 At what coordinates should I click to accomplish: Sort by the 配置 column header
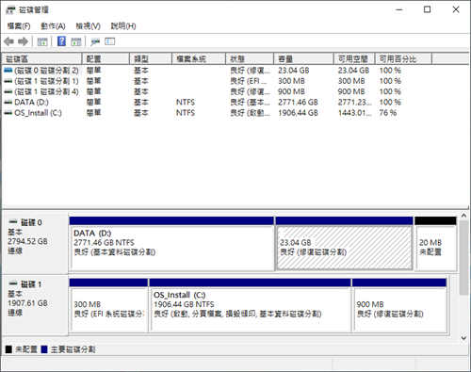(106, 58)
